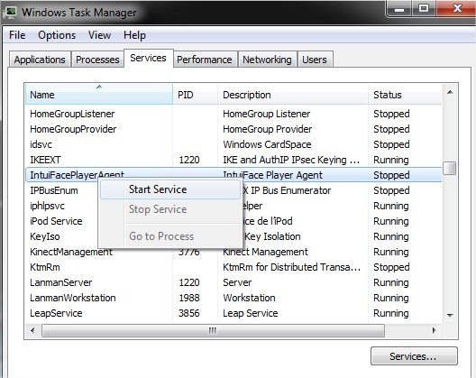476x378 pixels.
Task: Click the vertical scrollbar up arrow
Action: pyautogui.click(x=450, y=92)
